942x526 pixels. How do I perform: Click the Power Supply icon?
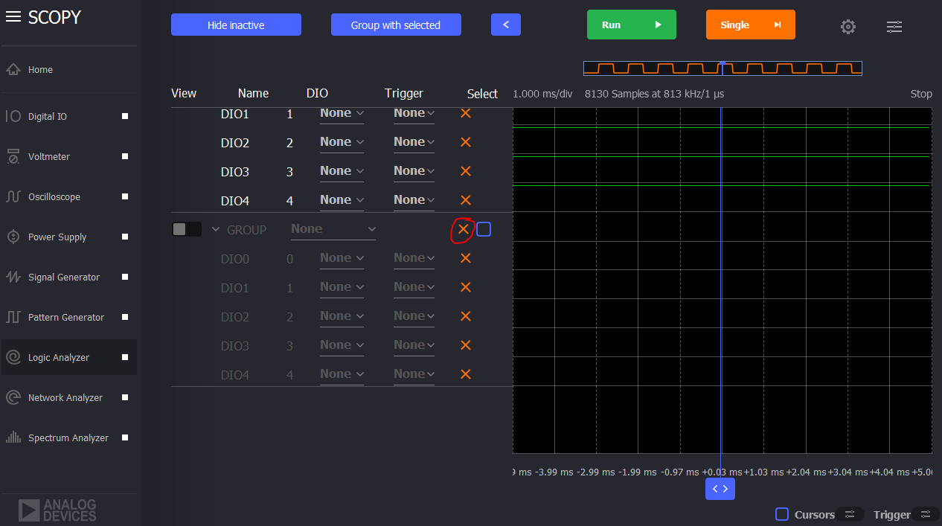click(x=13, y=237)
